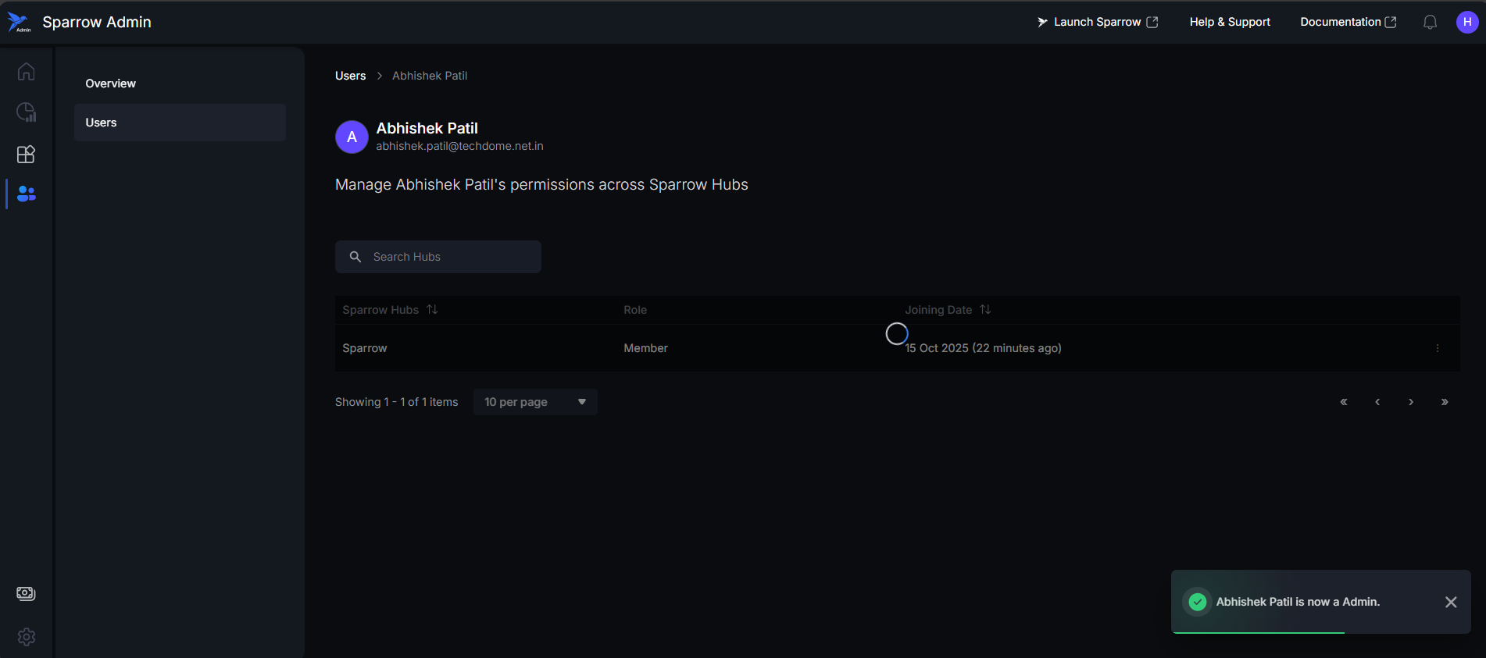Viewport: 1486px width, 658px height.
Task: Select the Users people sidebar icon
Action: [x=26, y=194]
